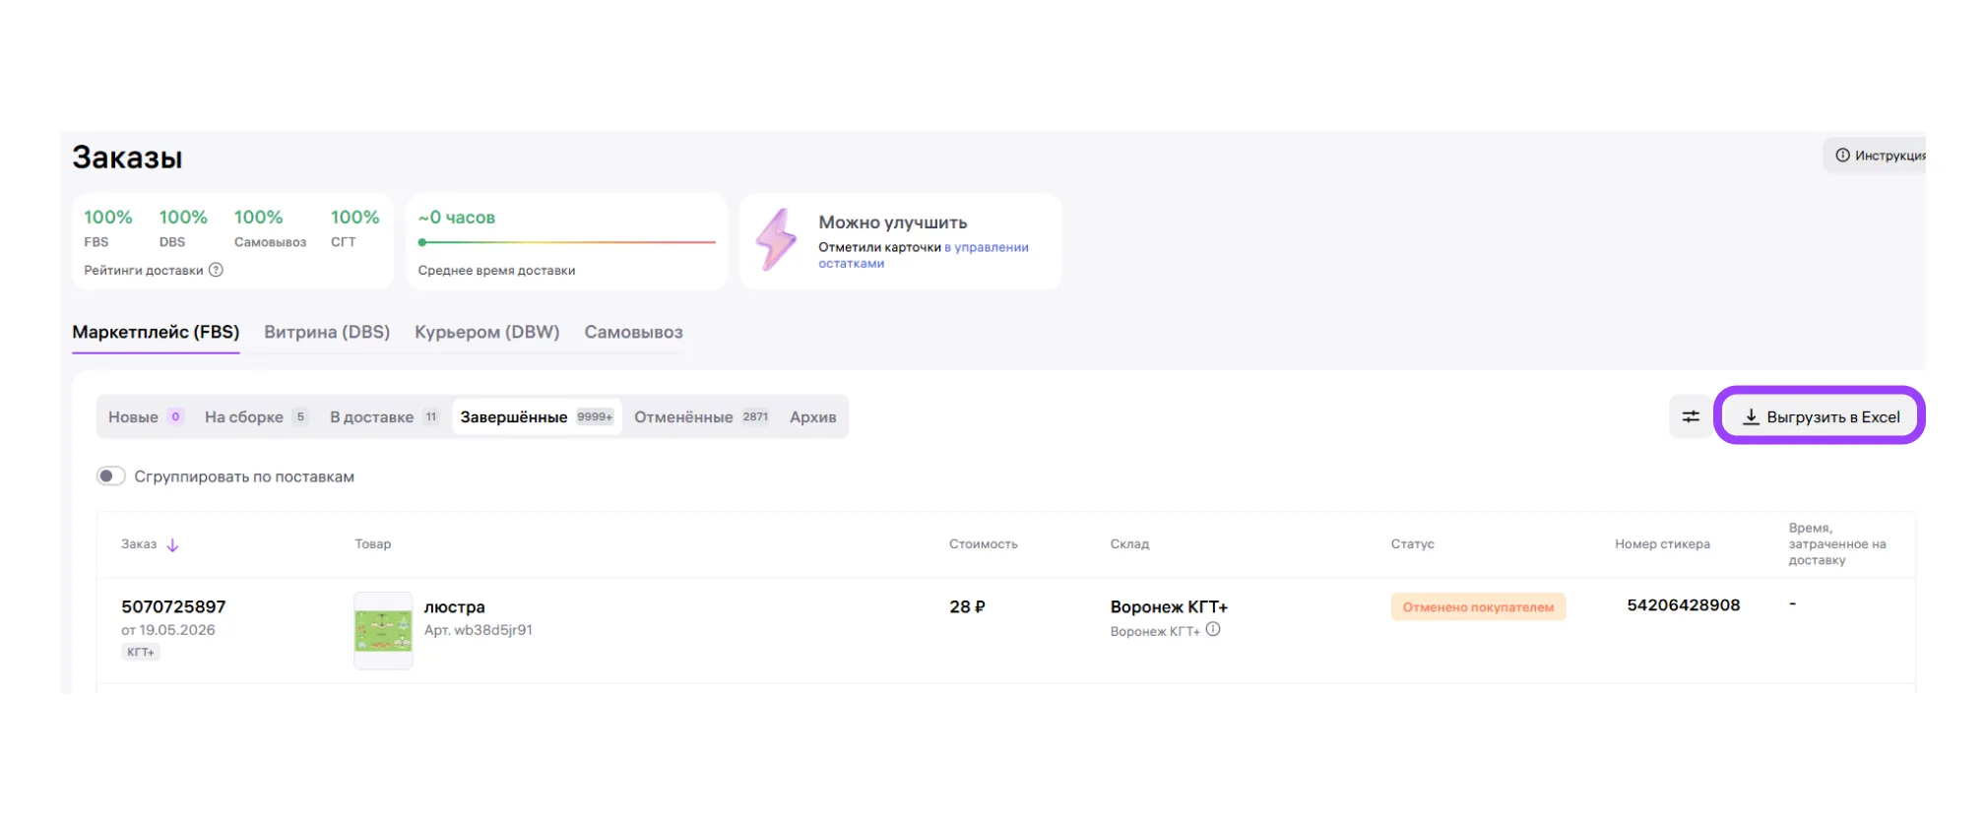Click the lightning bolt icon
1985x824 pixels.
pos(777,239)
